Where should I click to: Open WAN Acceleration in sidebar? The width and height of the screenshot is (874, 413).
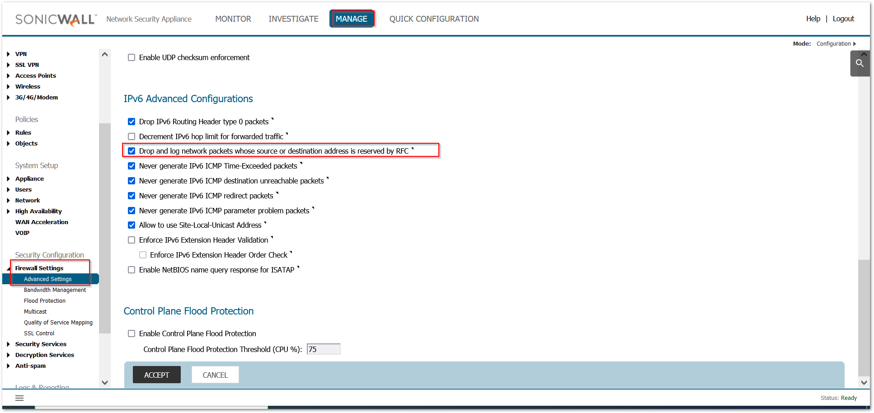pyautogui.click(x=42, y=222)
